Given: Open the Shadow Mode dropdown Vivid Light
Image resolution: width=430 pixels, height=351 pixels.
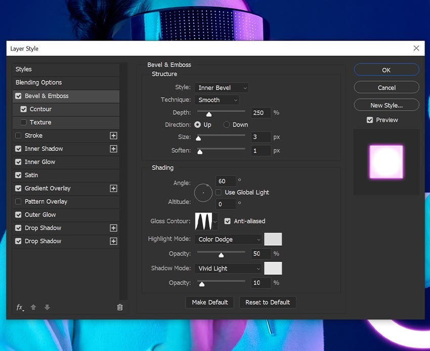Looking at the screenshot, I should click(x=228, y=269).
